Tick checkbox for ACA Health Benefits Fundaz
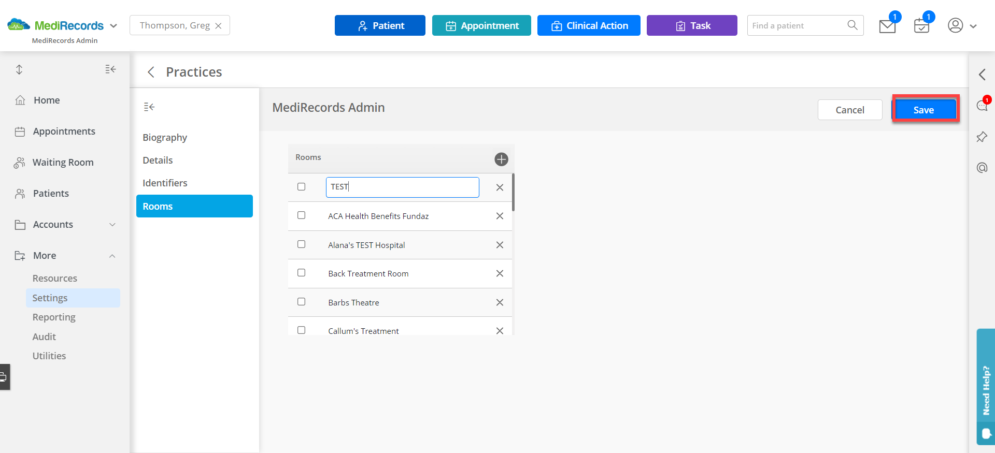Viewport: 995px width, 453px height. click(x=301, y=215)
